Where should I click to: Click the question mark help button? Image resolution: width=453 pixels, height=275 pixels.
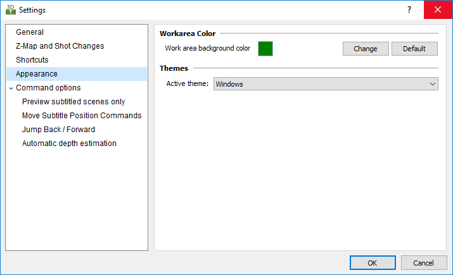(x=409, y=10)
